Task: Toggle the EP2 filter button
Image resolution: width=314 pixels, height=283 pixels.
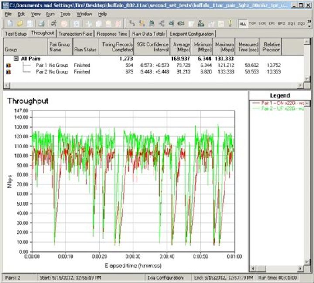Action: [x=282, y=24]
